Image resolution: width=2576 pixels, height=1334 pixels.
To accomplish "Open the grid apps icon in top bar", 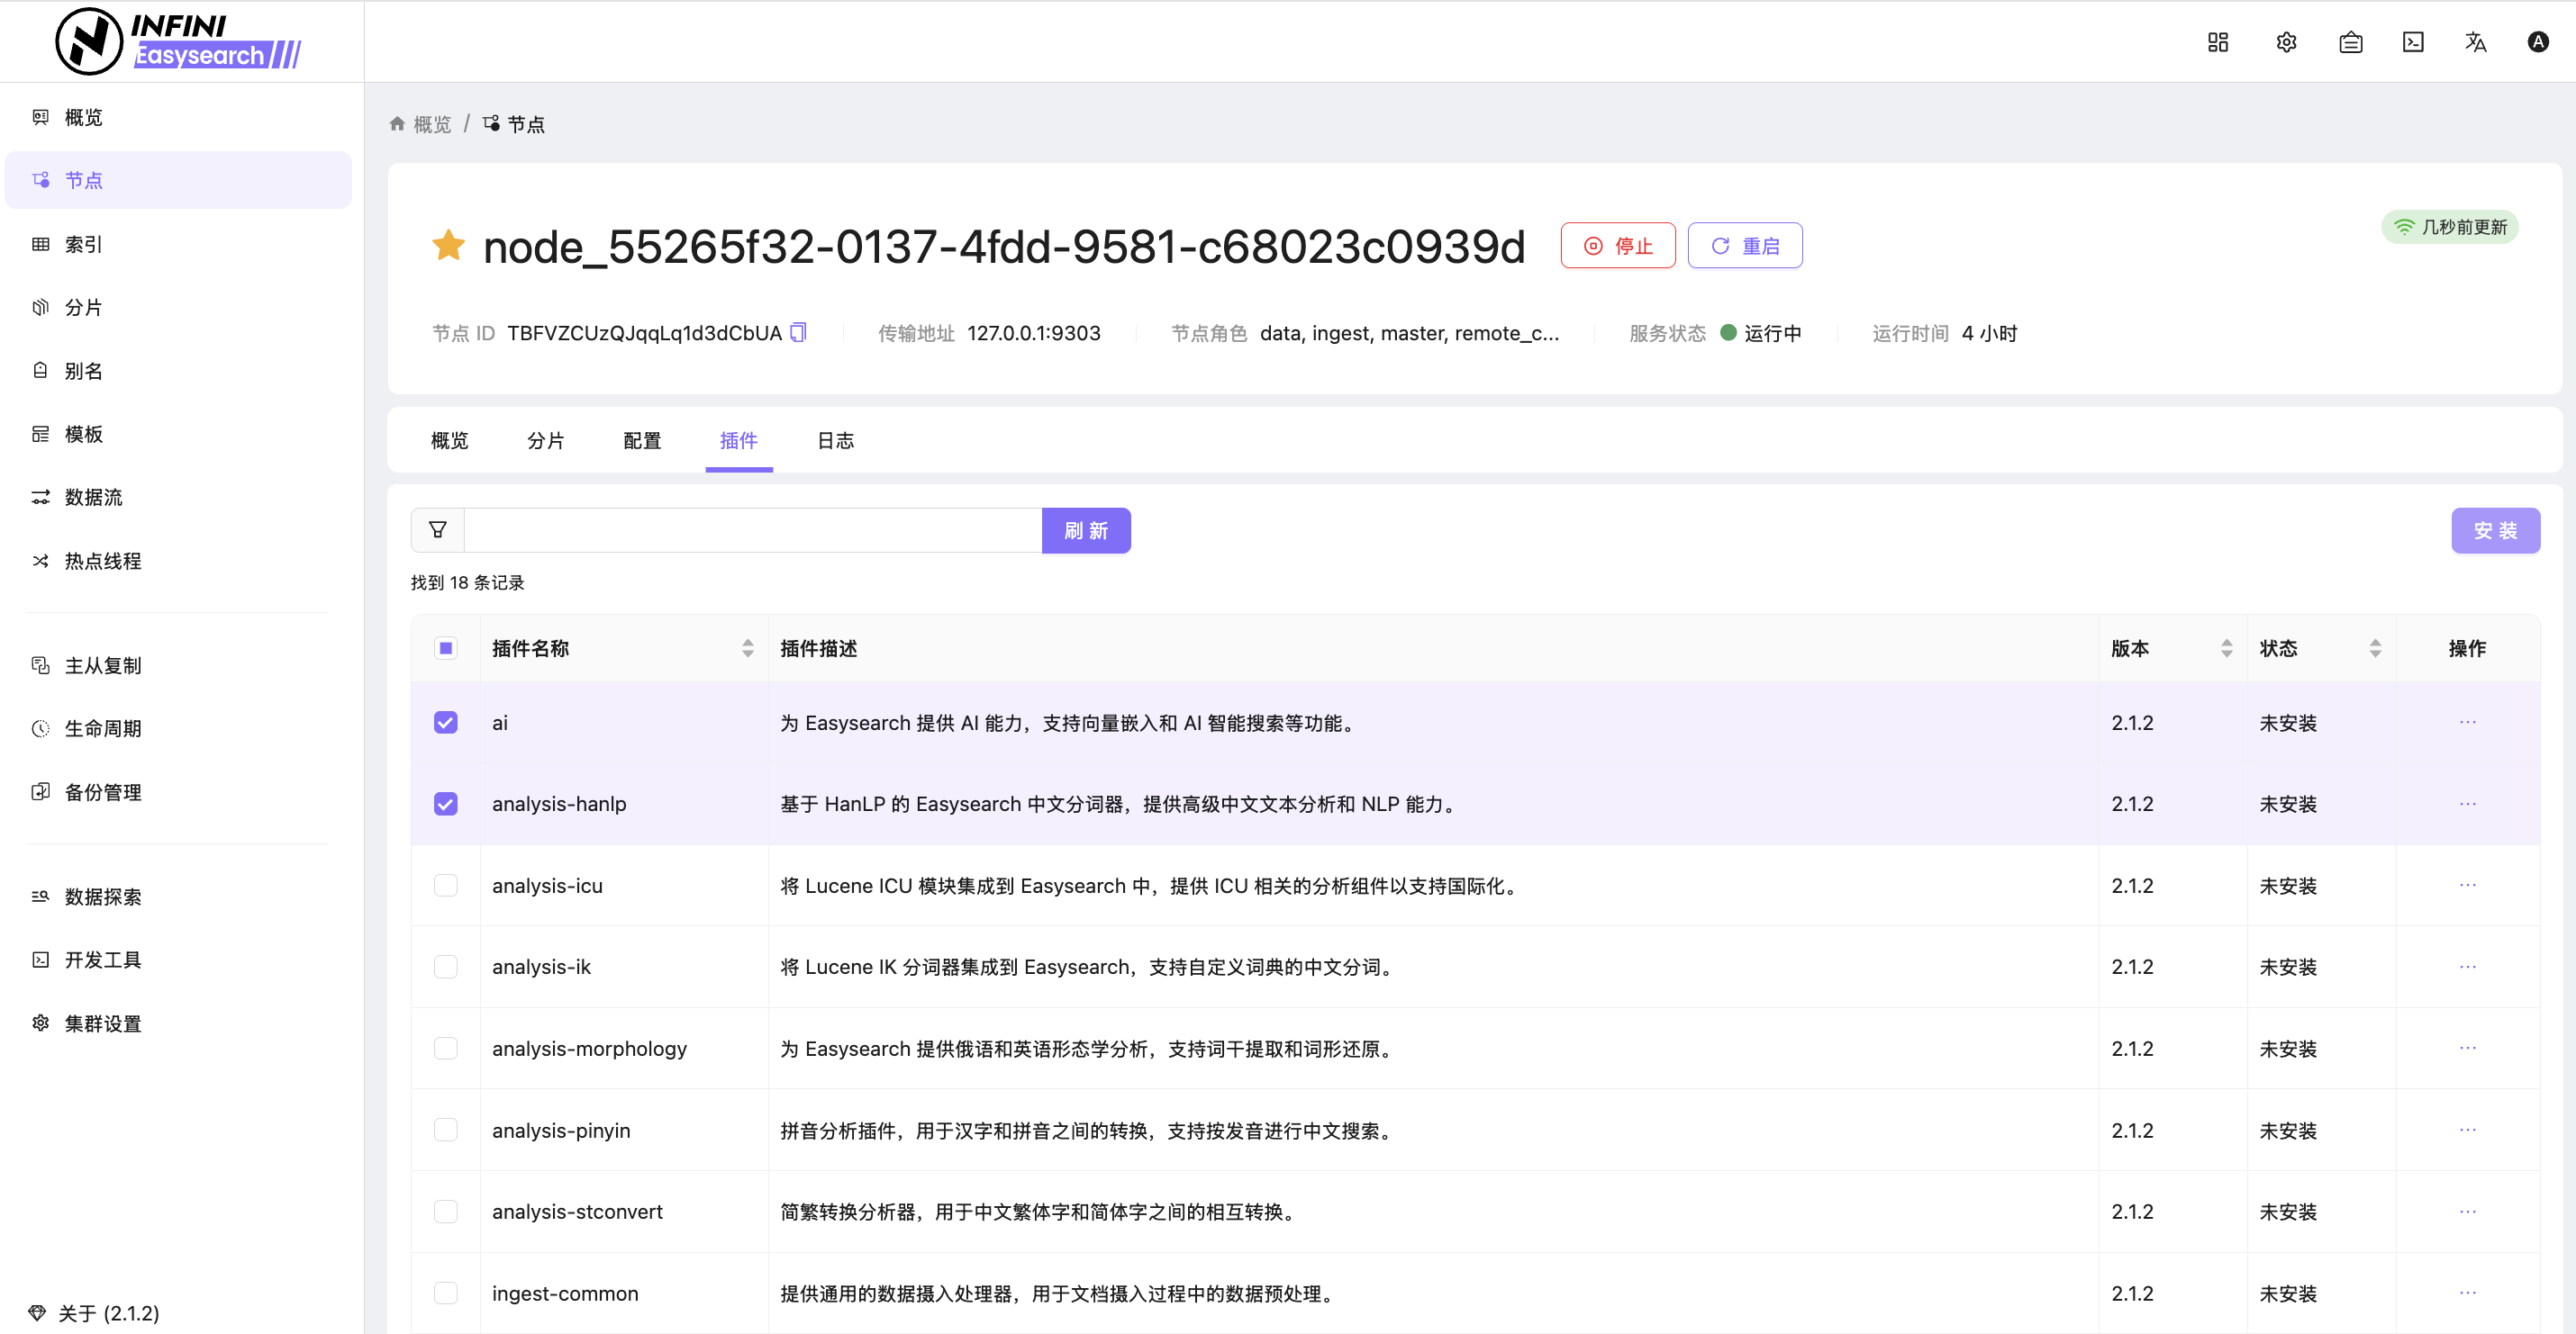I will click(2218, 42).
